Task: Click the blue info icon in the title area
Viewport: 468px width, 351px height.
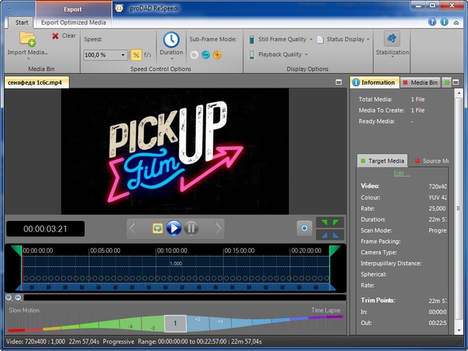Action: [444, 22]
